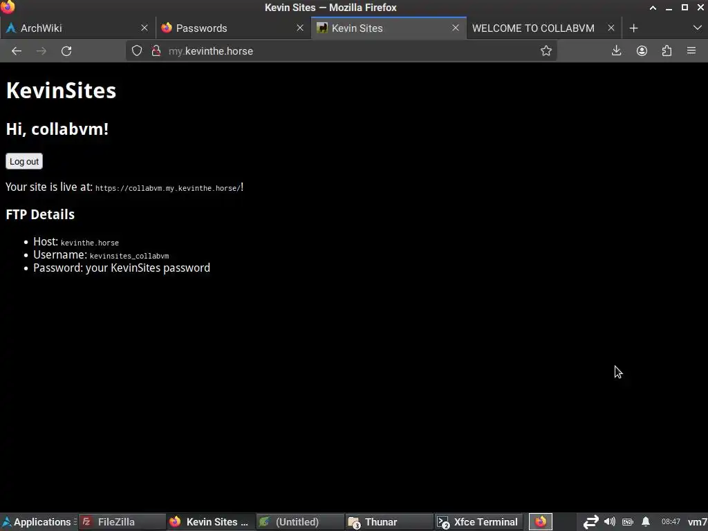Viewport: 708px width, 531px height.
Task: Switch to Thunar file manager in taskbar
Action: (x=389, y=522)
